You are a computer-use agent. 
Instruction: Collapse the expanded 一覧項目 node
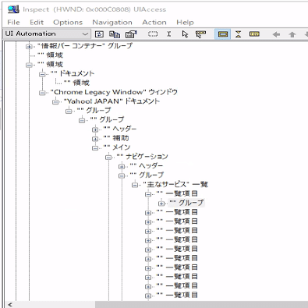coord(148,194)
